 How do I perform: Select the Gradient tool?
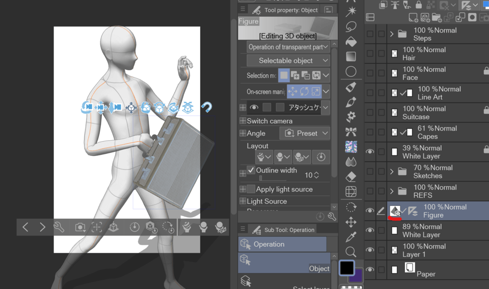351,57
